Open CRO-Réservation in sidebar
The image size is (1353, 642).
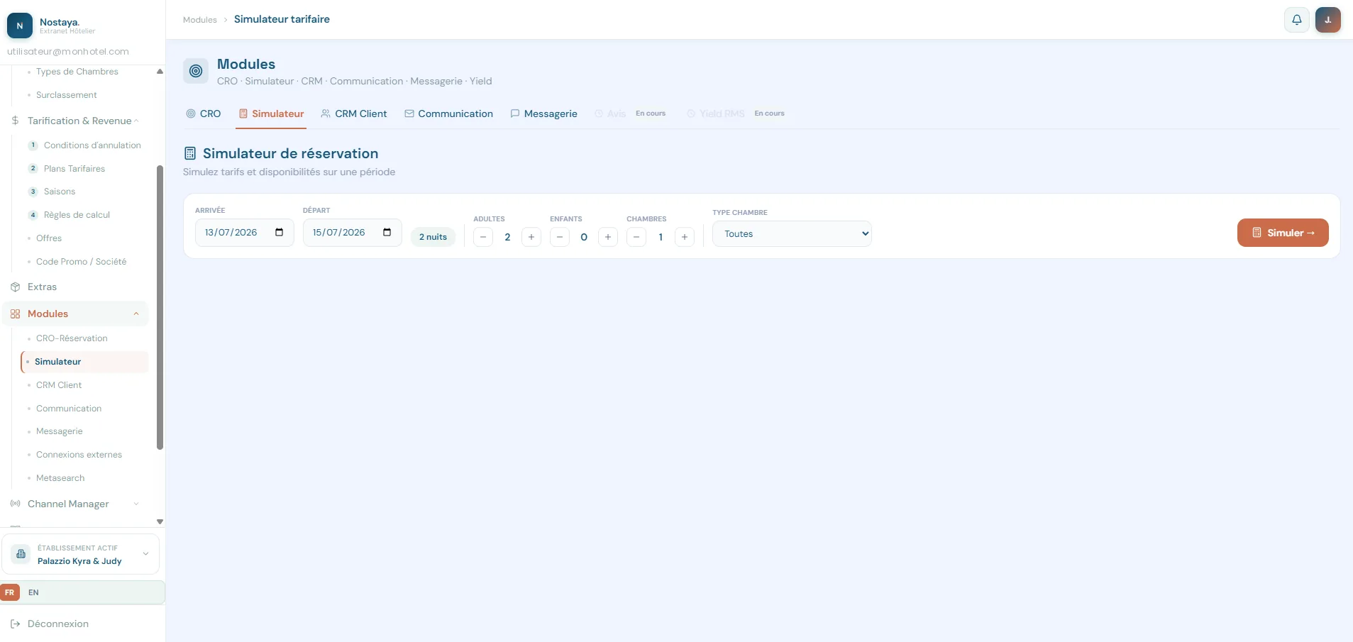(72, 338)
